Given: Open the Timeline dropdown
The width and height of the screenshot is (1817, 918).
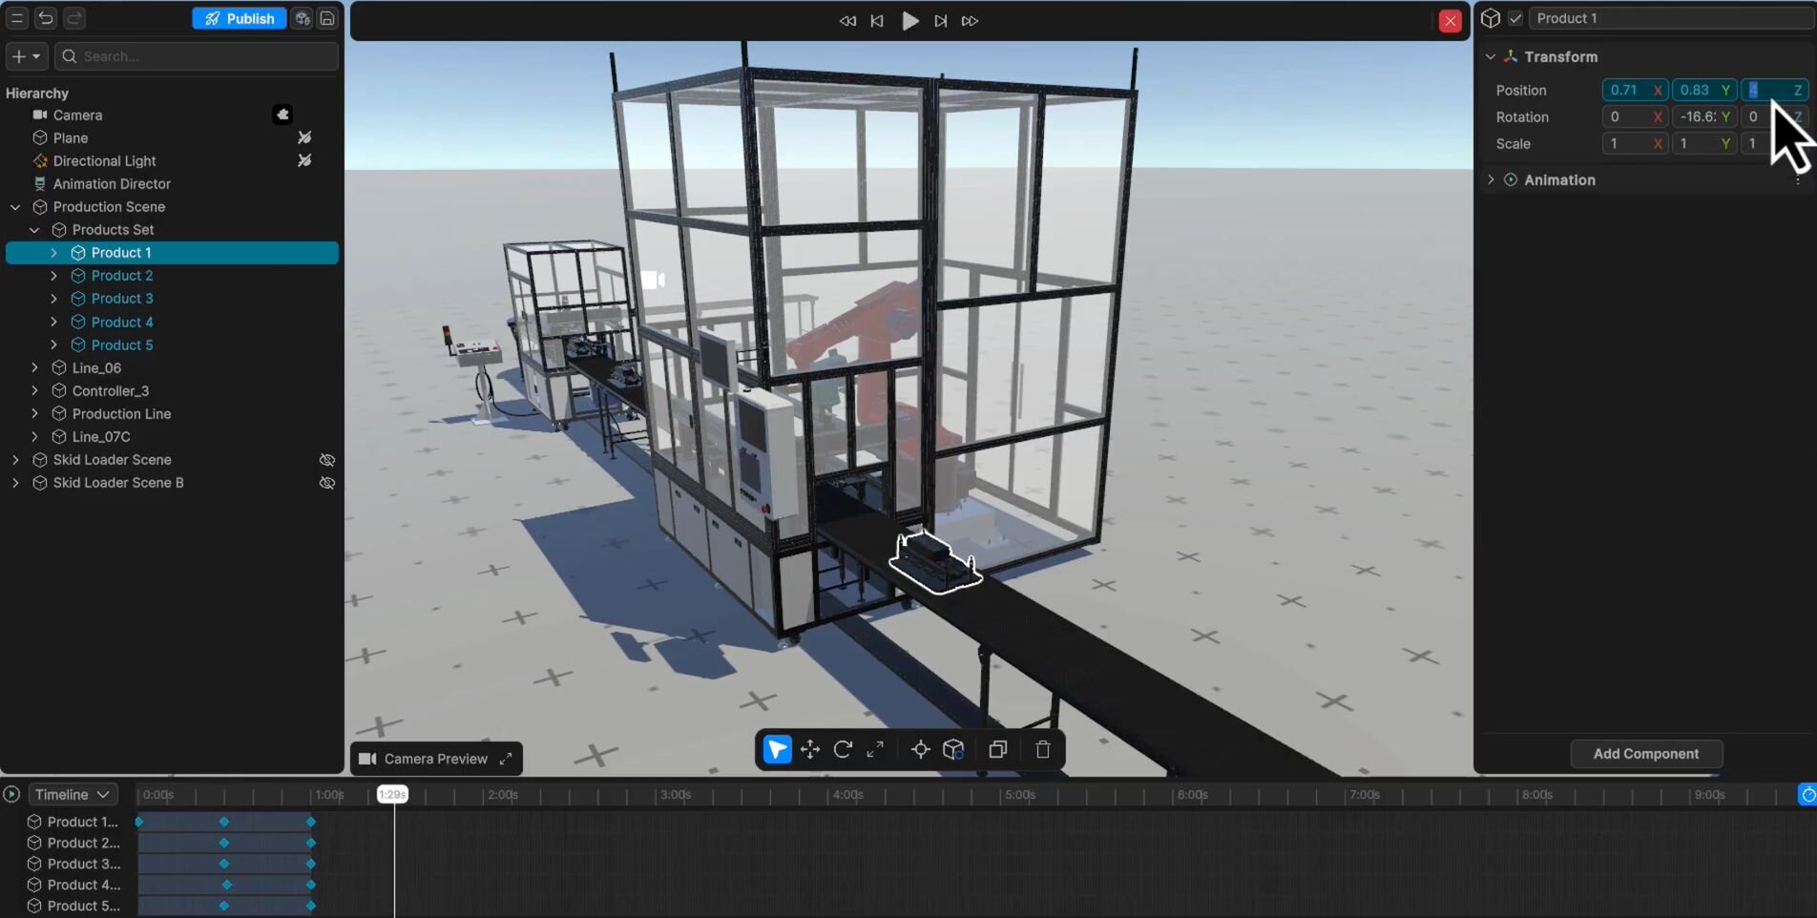Looking at the screenshot, I should [73, 794].
